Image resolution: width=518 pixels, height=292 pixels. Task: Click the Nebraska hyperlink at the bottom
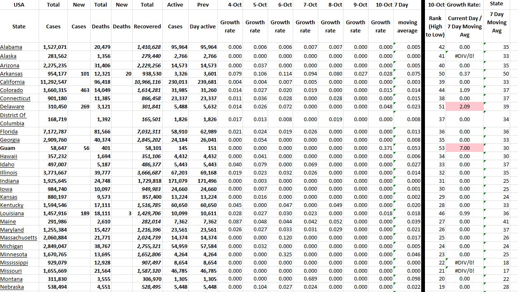pos(12,287)
